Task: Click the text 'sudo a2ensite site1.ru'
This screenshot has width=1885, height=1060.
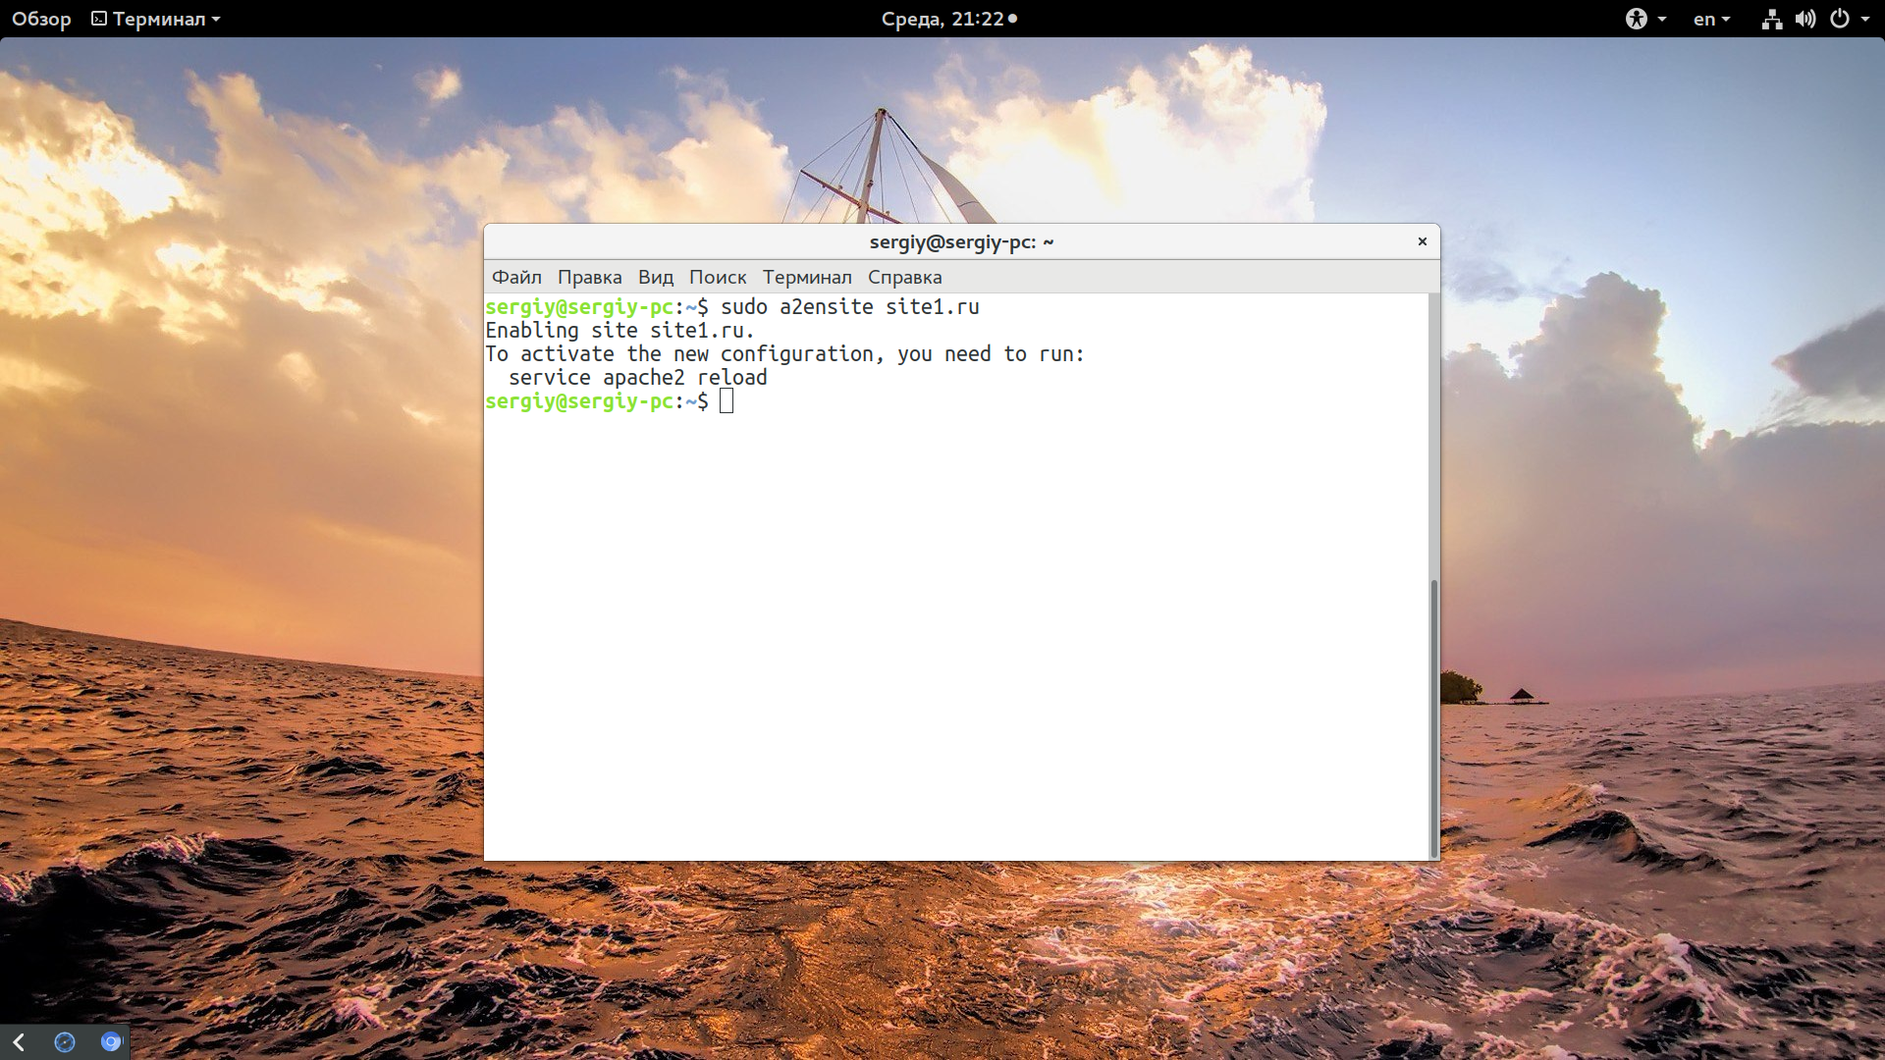Action: tap(849, 307)
